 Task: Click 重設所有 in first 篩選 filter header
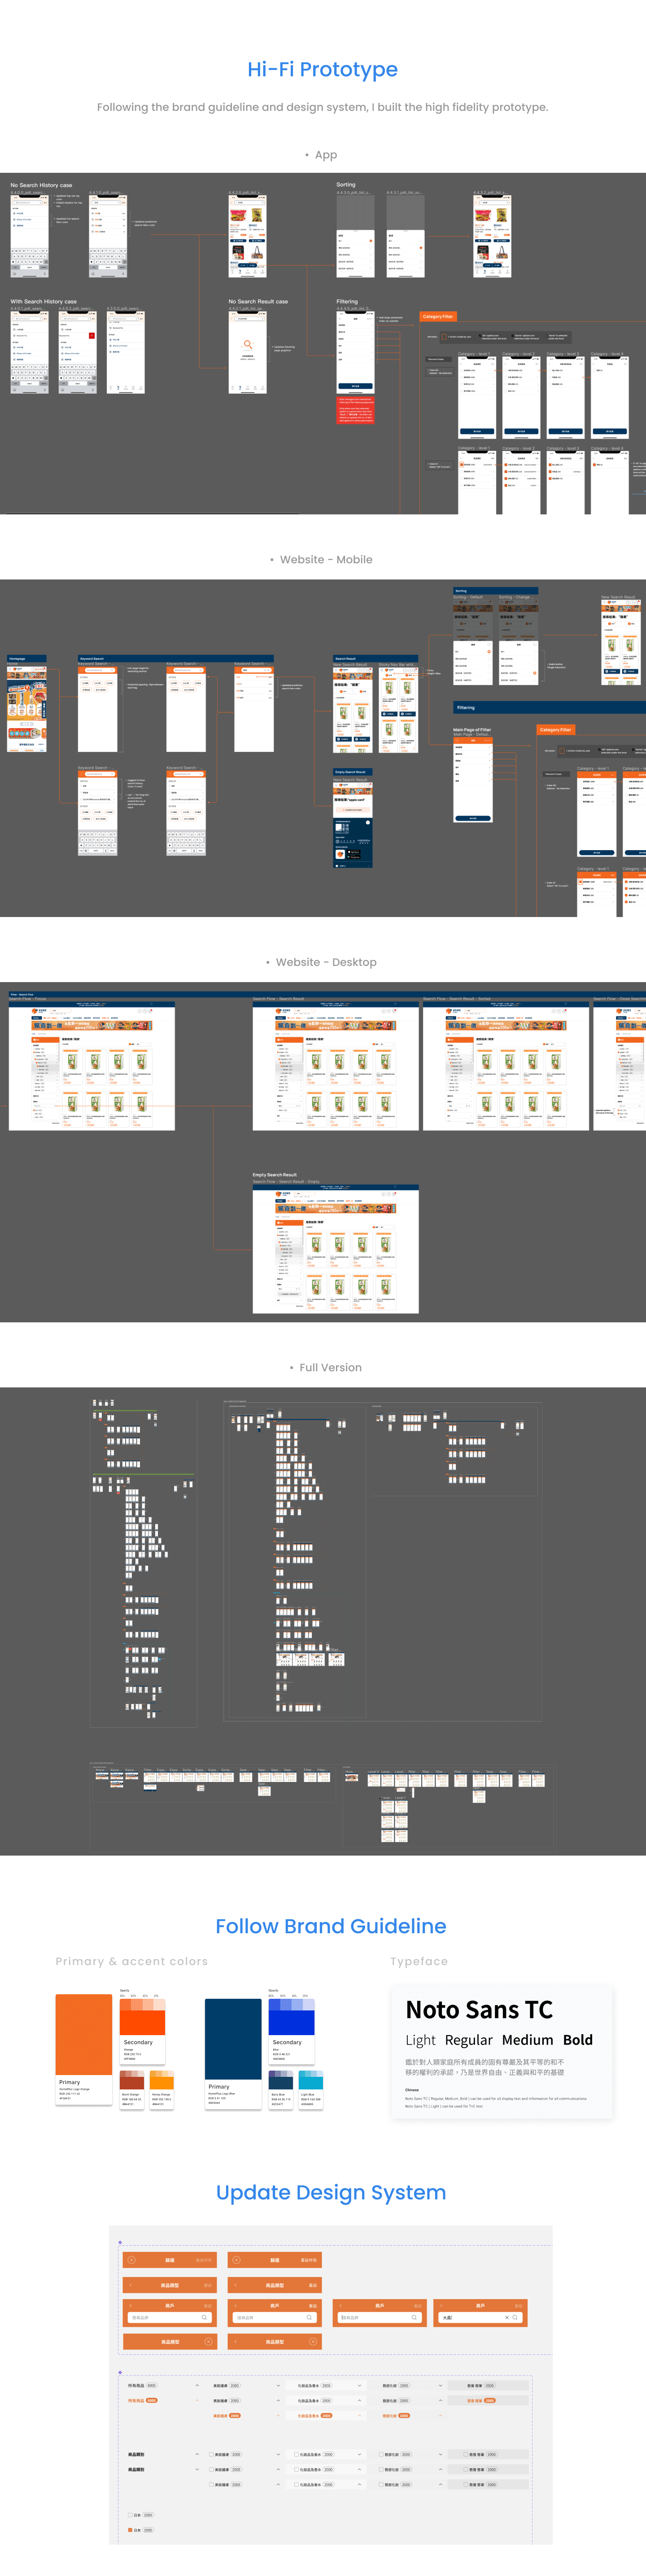[x=203, y=2260]
